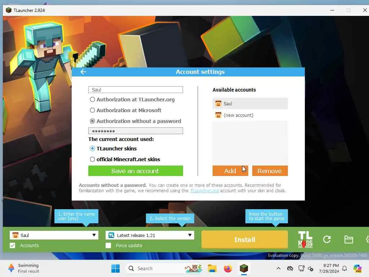Click TLauncher taskbar icon

coord(244,268)
